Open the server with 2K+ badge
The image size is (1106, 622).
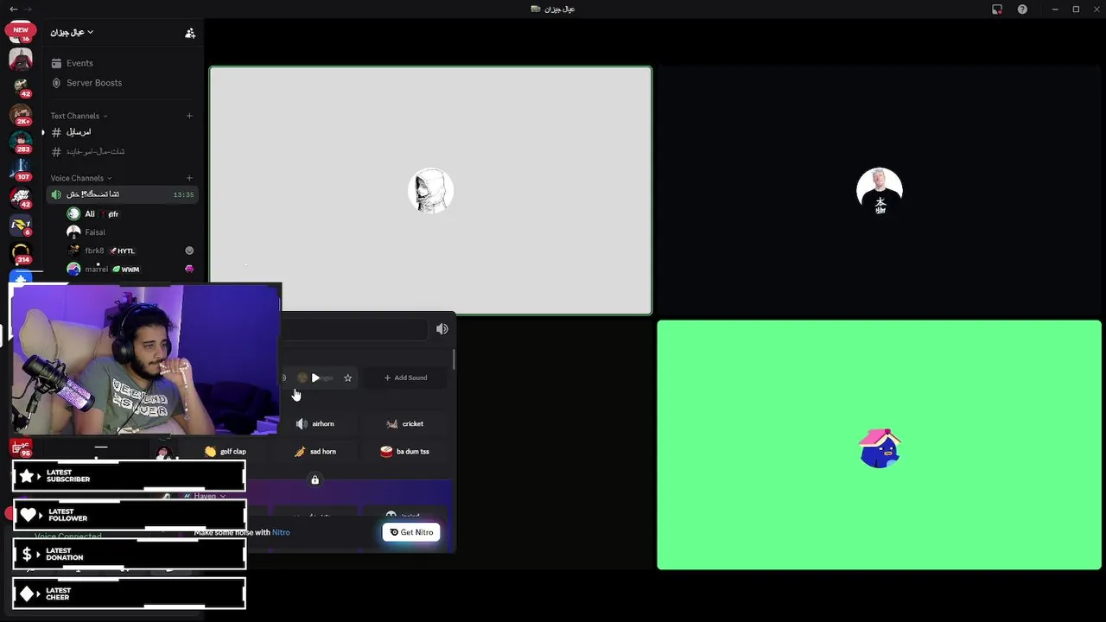click(x=21, y=115)
